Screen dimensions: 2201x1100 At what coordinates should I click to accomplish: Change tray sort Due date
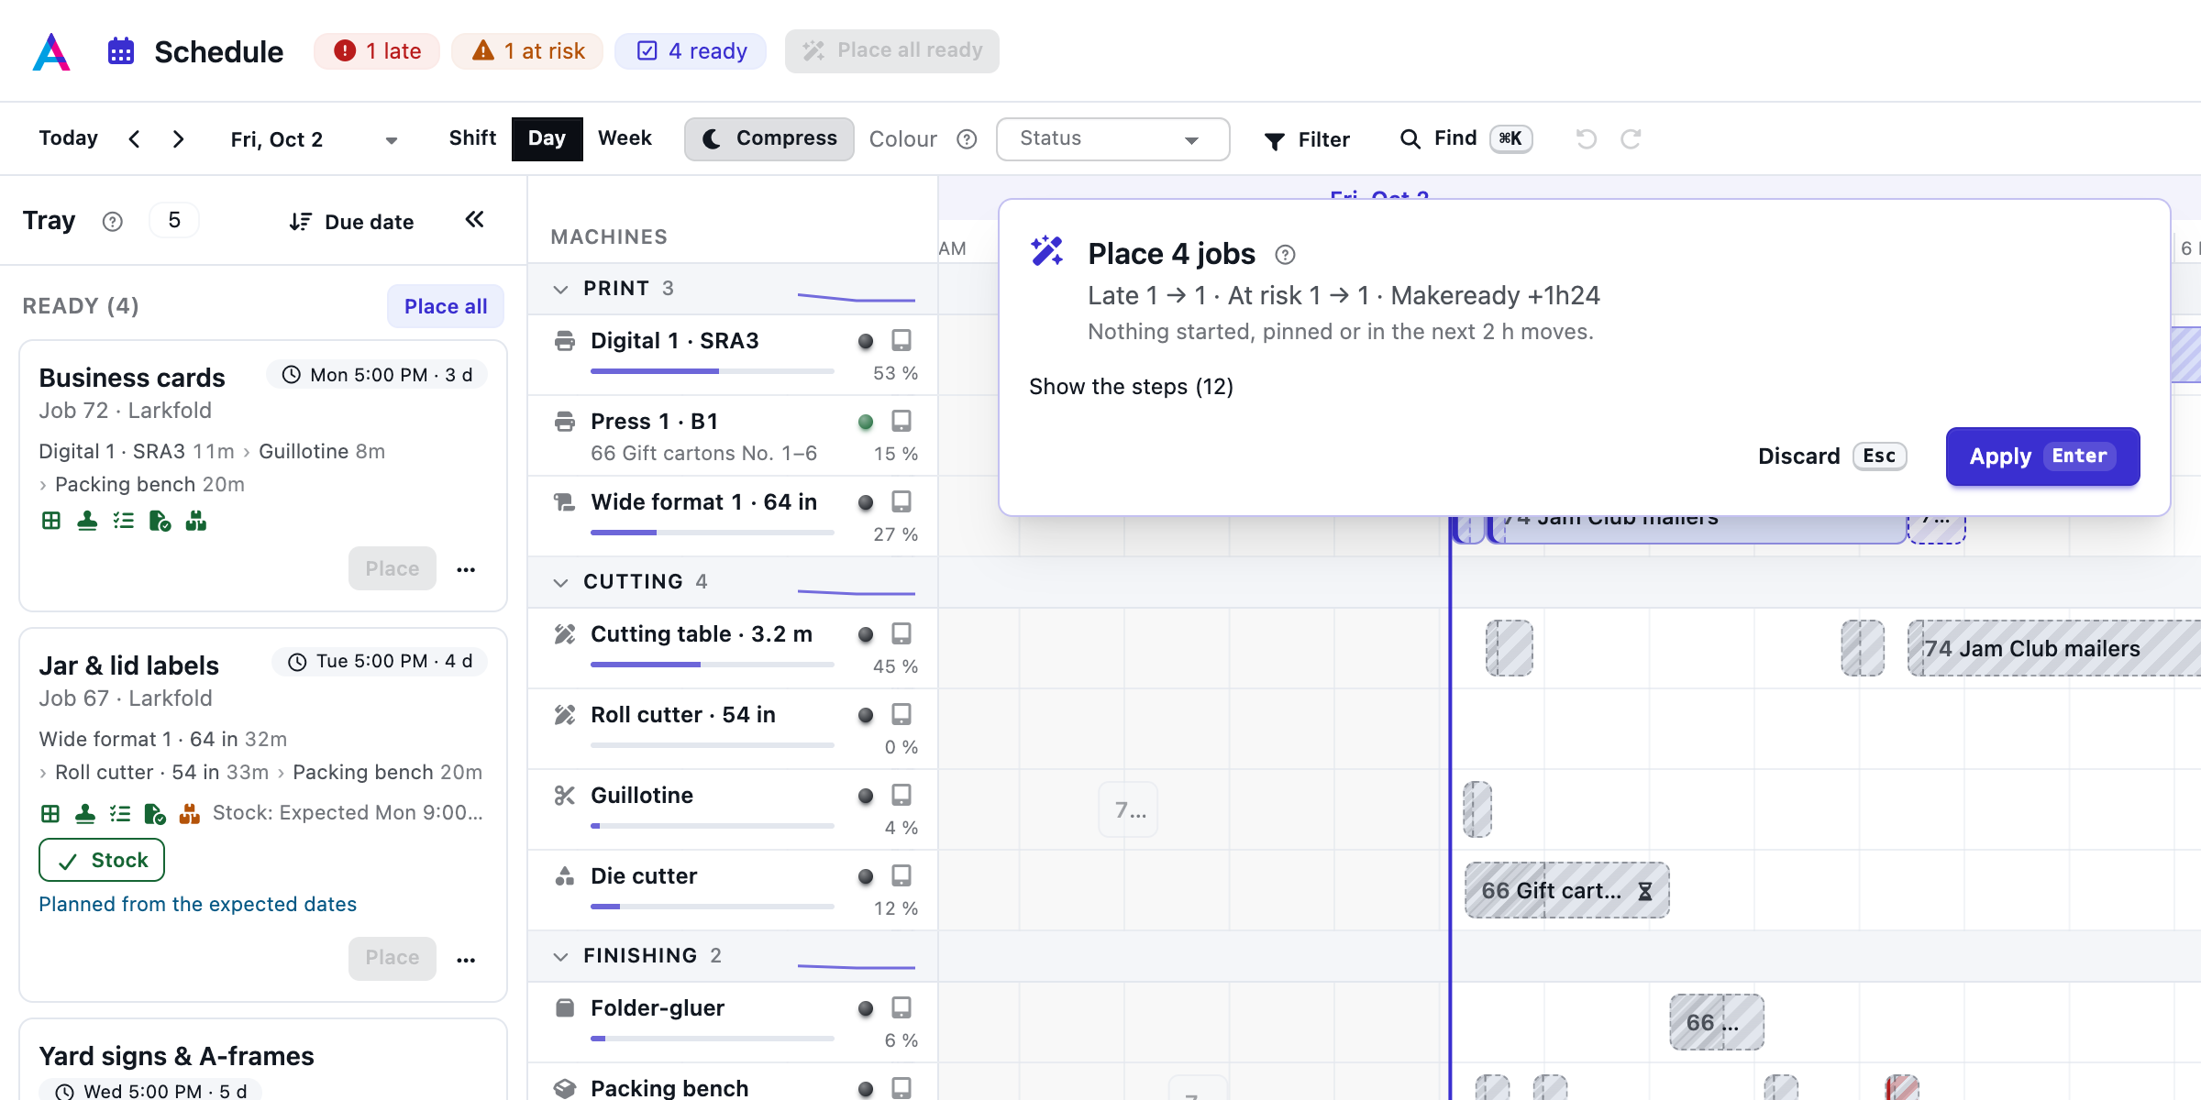(351, 222)
